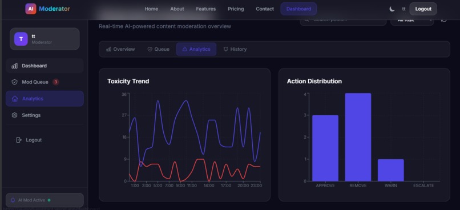This screenshot has width=460, height=210.
Task: Open the About page link
Action: [177, 9]
